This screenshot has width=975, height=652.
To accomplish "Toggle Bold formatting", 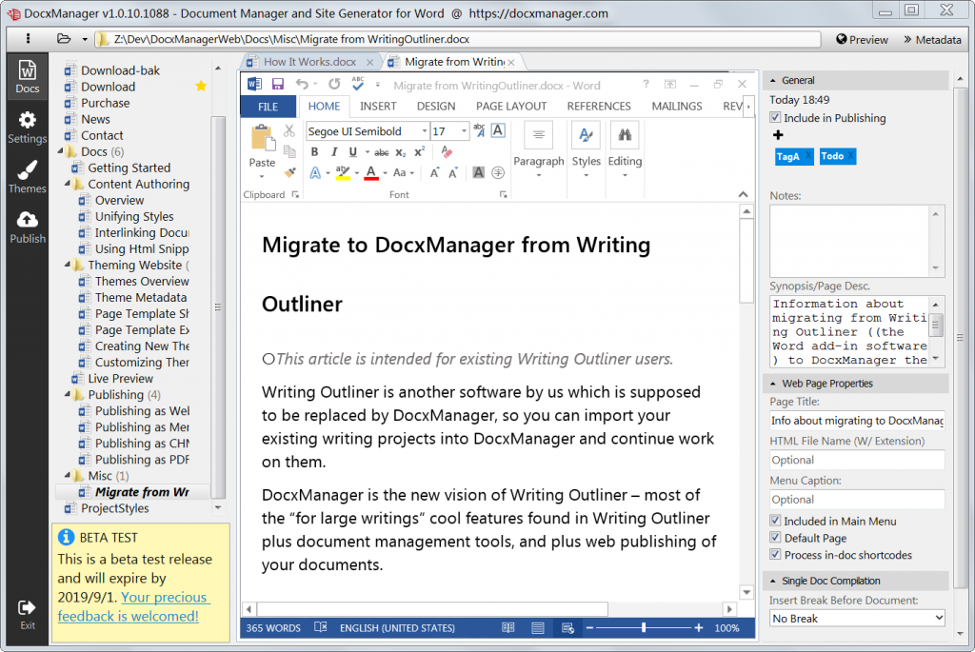I will (314, 151).
